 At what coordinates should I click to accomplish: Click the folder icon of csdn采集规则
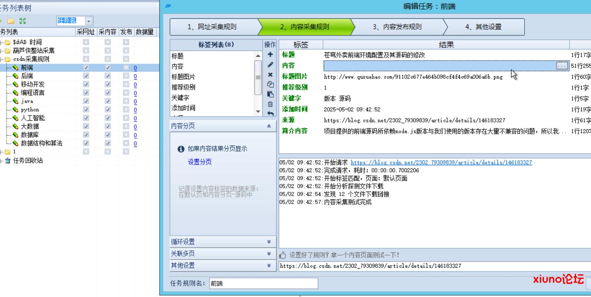coord(7,59)
